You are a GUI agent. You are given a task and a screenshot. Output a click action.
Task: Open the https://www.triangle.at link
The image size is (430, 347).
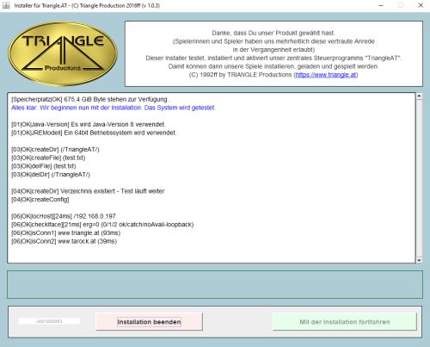[x=326, y=75]
